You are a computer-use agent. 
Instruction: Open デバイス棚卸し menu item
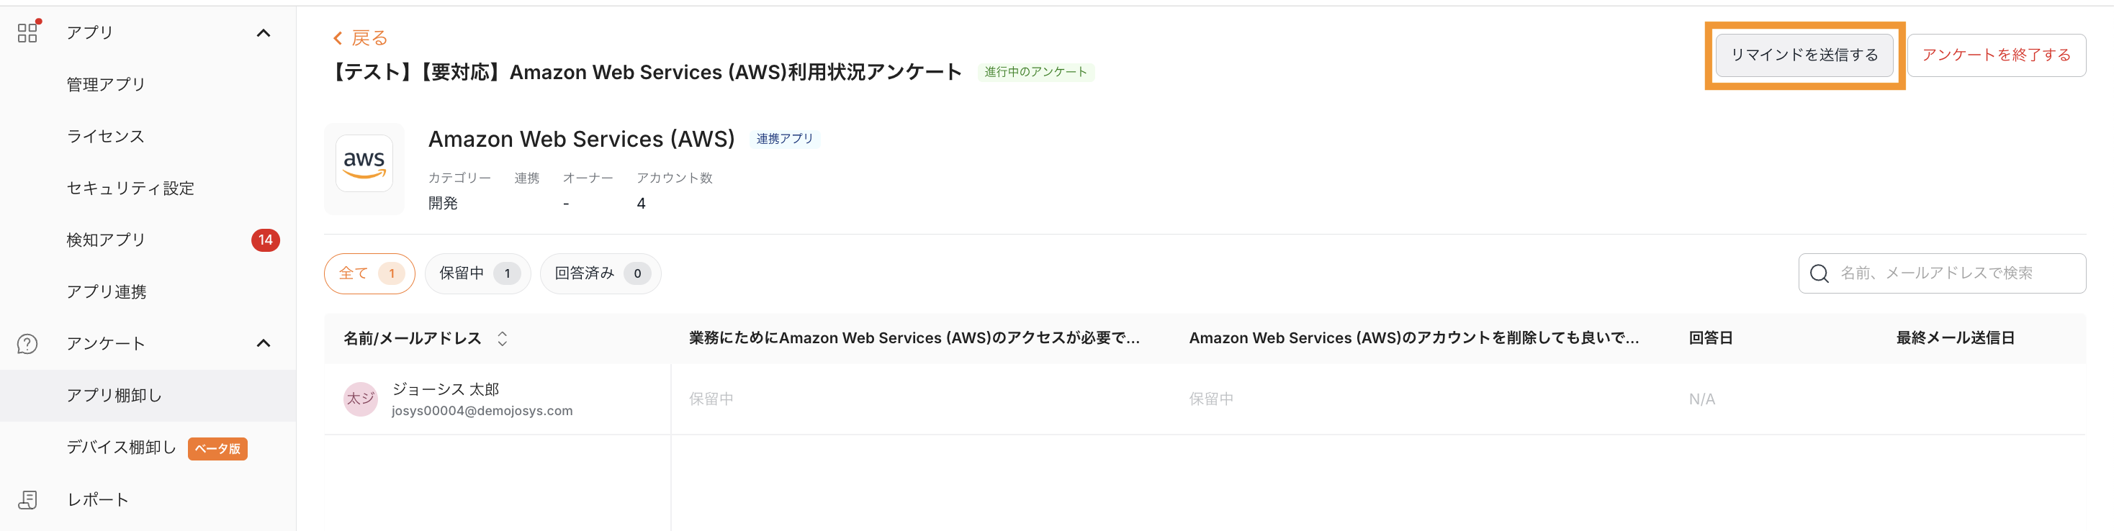coord(122,448)
